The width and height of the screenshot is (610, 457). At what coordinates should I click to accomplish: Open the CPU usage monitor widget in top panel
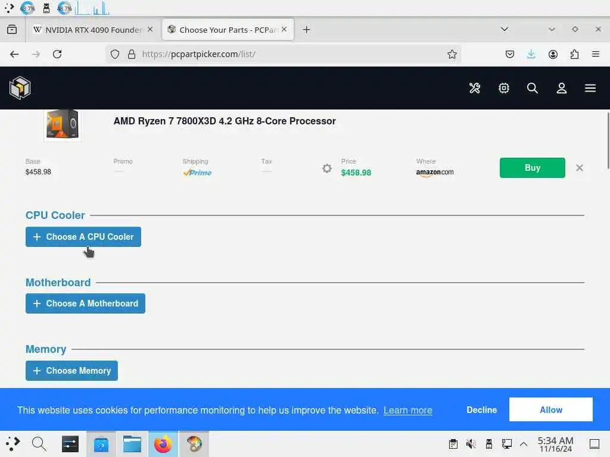pos(27,8)
